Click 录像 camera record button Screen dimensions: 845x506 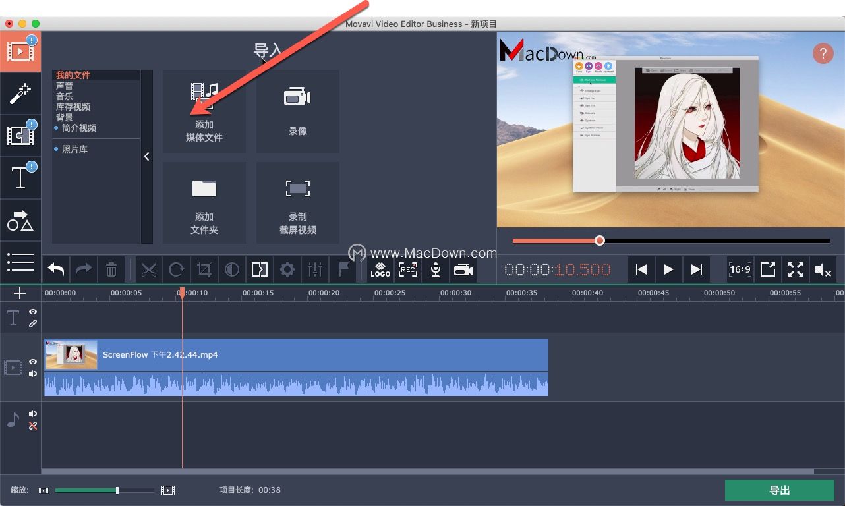point(298,111)
